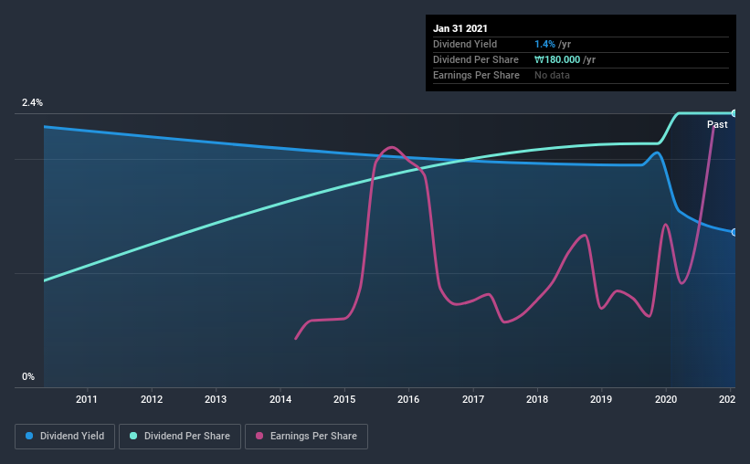
Task: Click the Jan 31 2021 tooltip header
Action: pos(460,28)
